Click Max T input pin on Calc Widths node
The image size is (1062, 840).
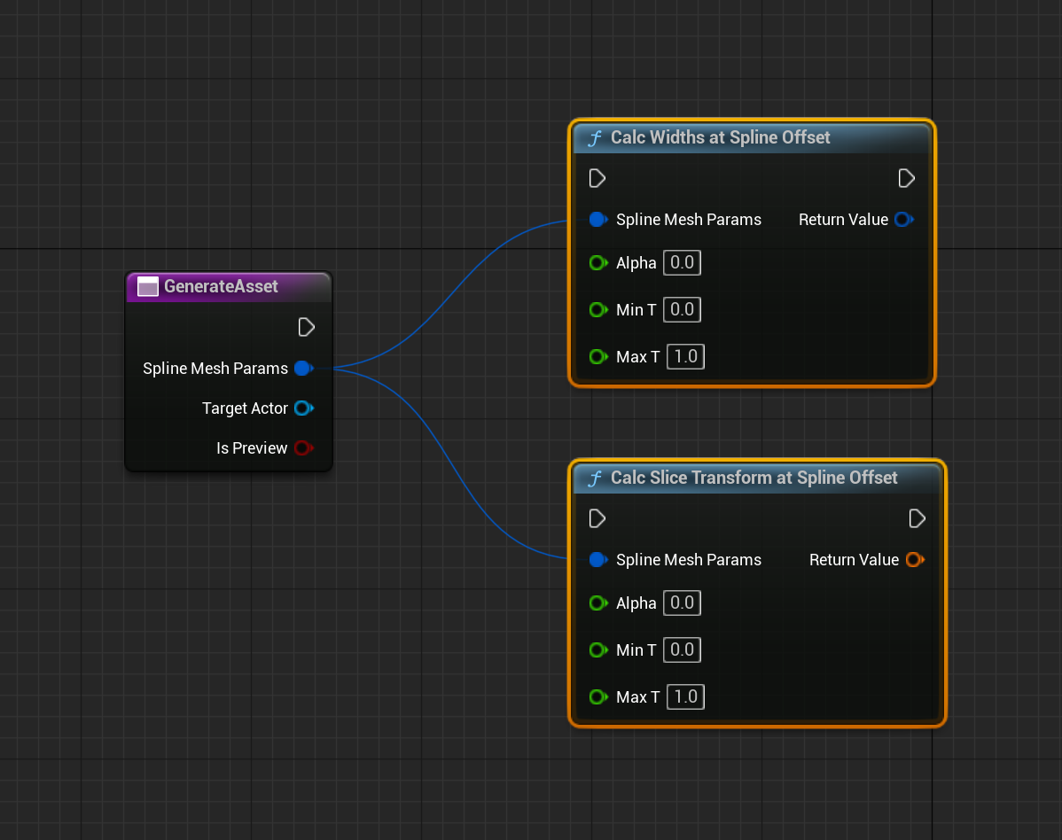coord(598,357)
